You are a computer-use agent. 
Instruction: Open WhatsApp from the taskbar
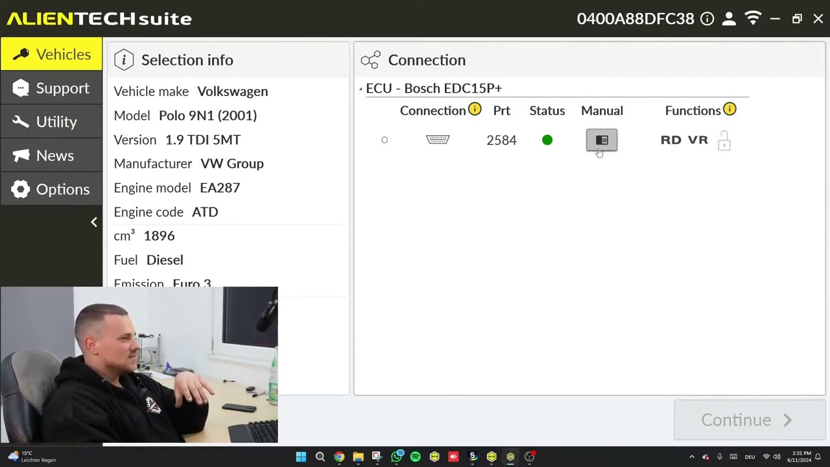pyautogui.click(x=397, y=457)
